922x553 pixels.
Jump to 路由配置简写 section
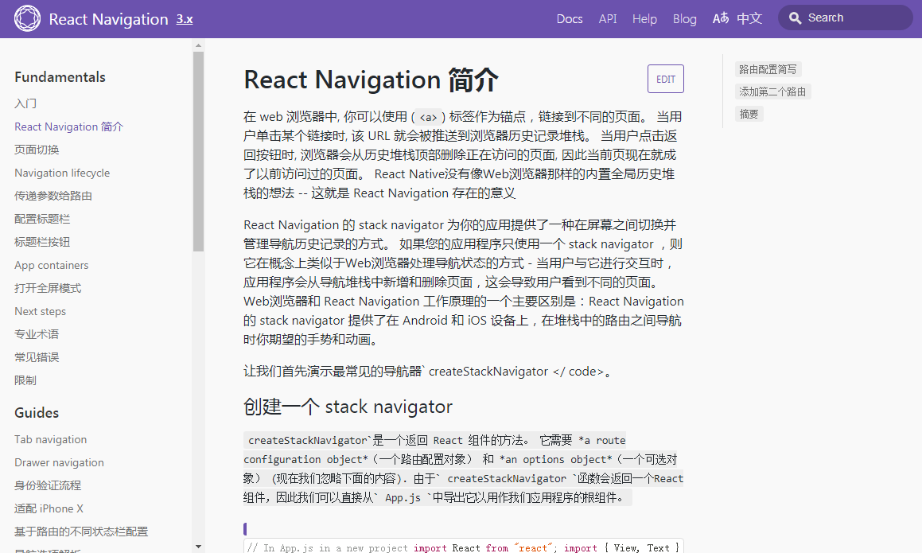coord(768,69)
